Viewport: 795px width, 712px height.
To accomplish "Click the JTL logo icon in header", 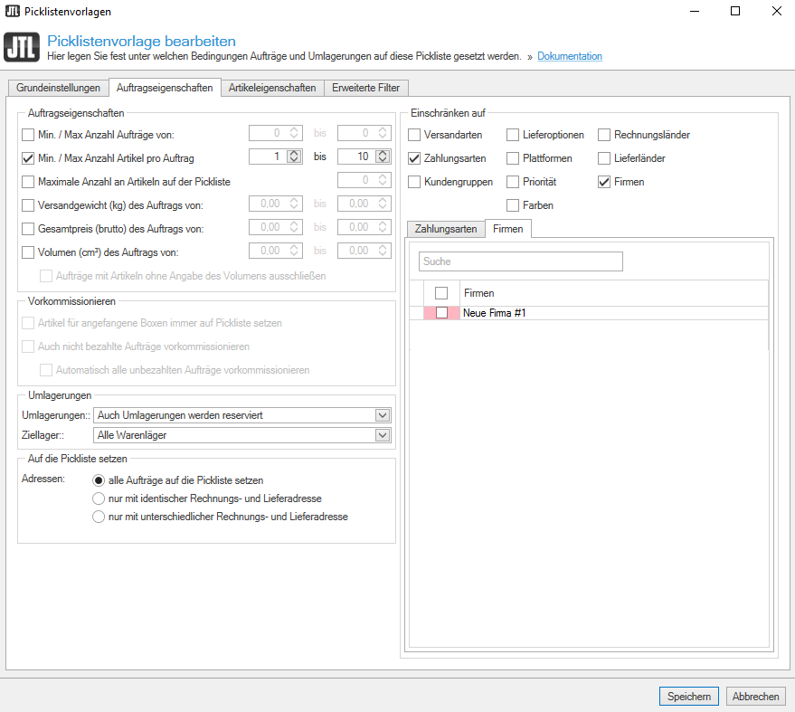I will click(x=23, y=48).
